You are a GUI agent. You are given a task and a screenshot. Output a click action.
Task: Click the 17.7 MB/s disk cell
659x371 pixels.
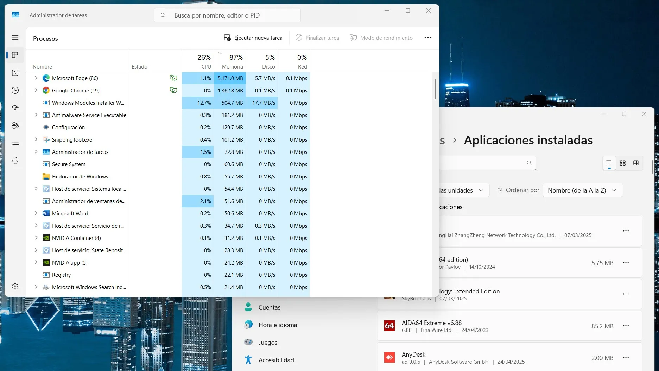click(262, 103)
